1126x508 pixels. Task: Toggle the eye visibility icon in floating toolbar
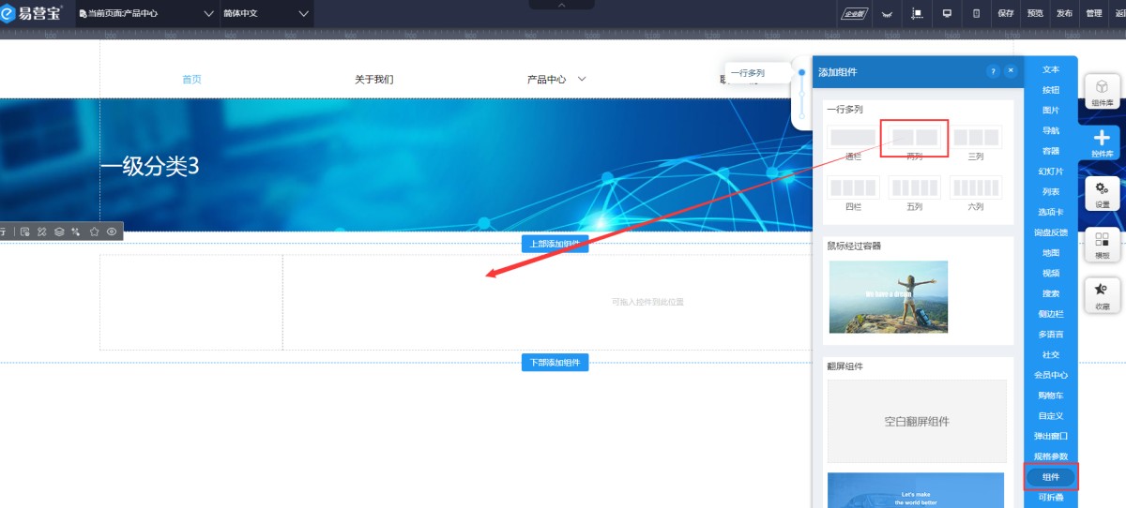[x=112, y=231]
